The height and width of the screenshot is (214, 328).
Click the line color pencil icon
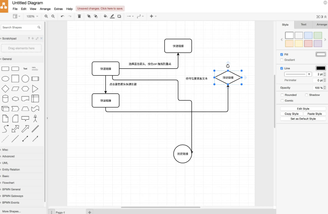pos(112,17)
